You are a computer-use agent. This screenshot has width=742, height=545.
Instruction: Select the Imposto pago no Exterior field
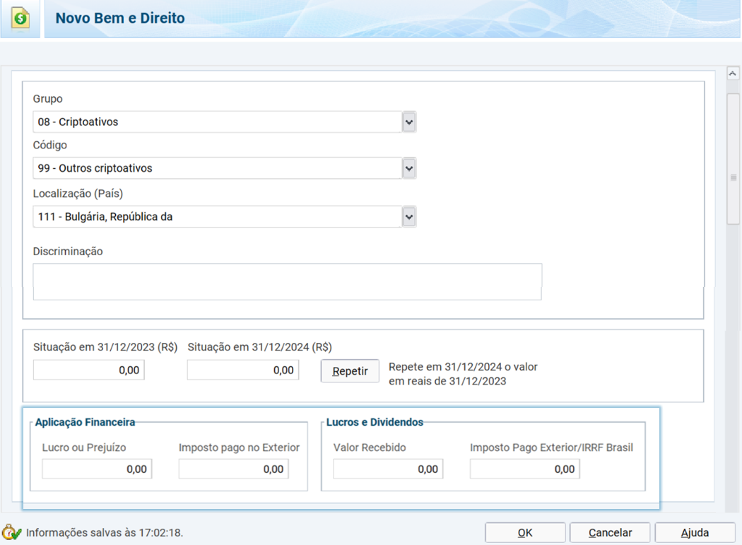[x=233, y=469]
